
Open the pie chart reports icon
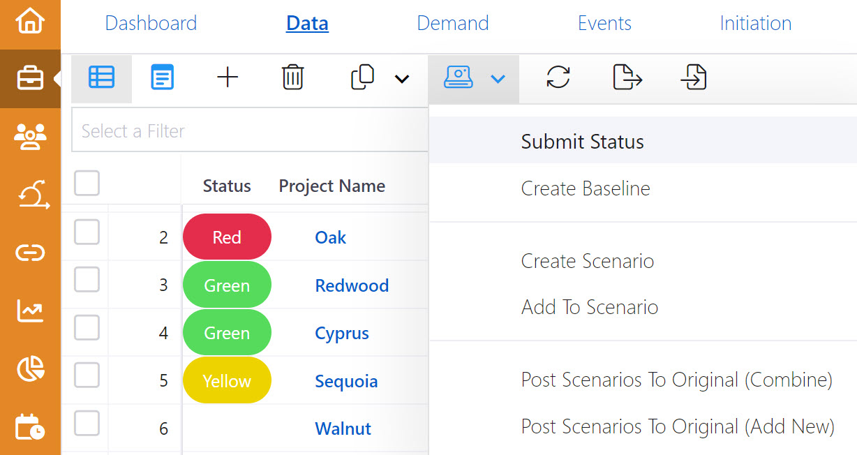[x=30, y=368]
